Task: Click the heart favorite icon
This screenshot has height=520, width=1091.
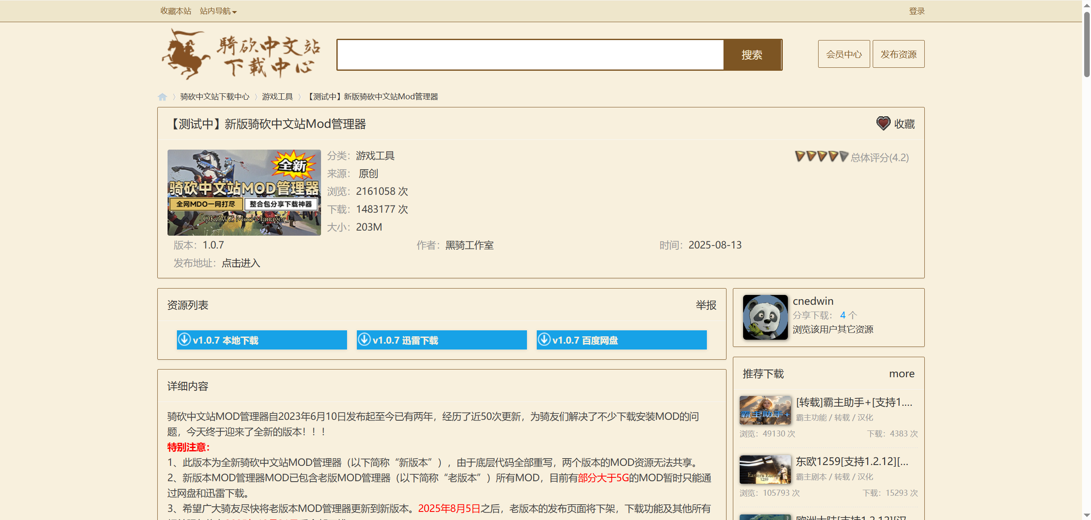Action: [883, 124]
